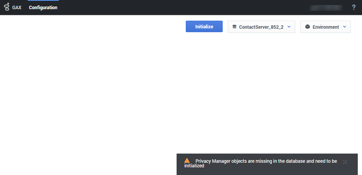The width and height of the screenshot is (362, 175).
Task: Expand the Environment dropdown arrow
Action: point(344,27)
